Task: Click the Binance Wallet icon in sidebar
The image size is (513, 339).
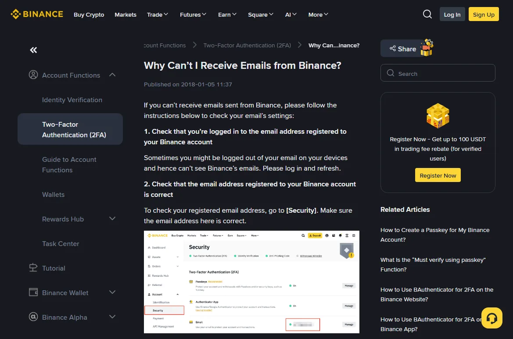Action: point(33,292)
